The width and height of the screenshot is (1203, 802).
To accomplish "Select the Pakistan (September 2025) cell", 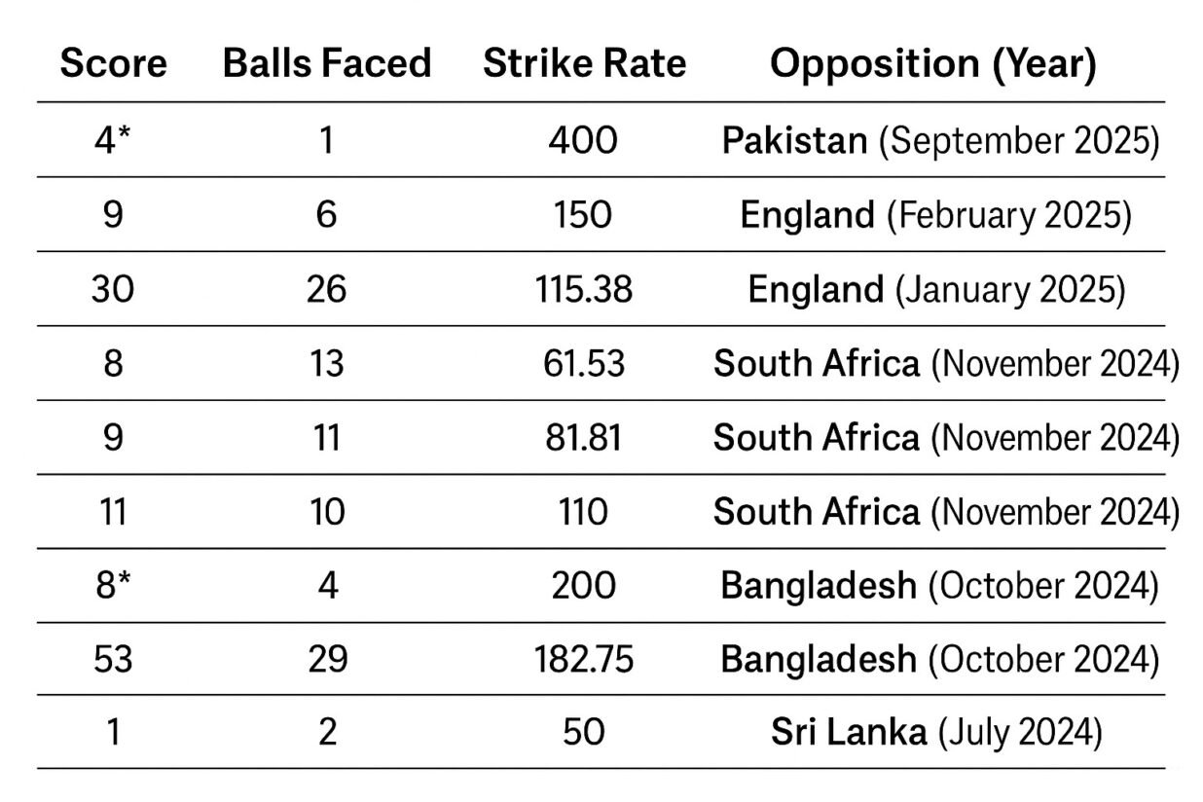I will [939, 140].
